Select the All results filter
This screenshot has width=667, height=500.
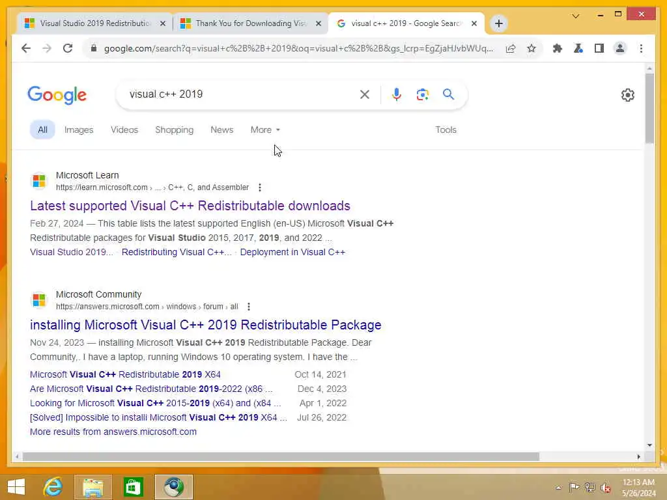(42, 130)
